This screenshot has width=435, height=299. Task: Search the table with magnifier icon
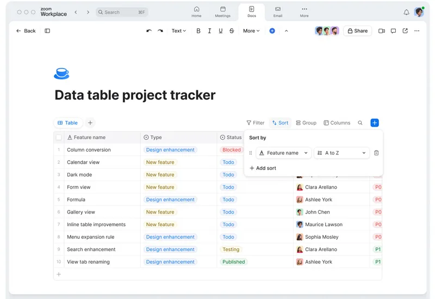(x=360, y=123)
